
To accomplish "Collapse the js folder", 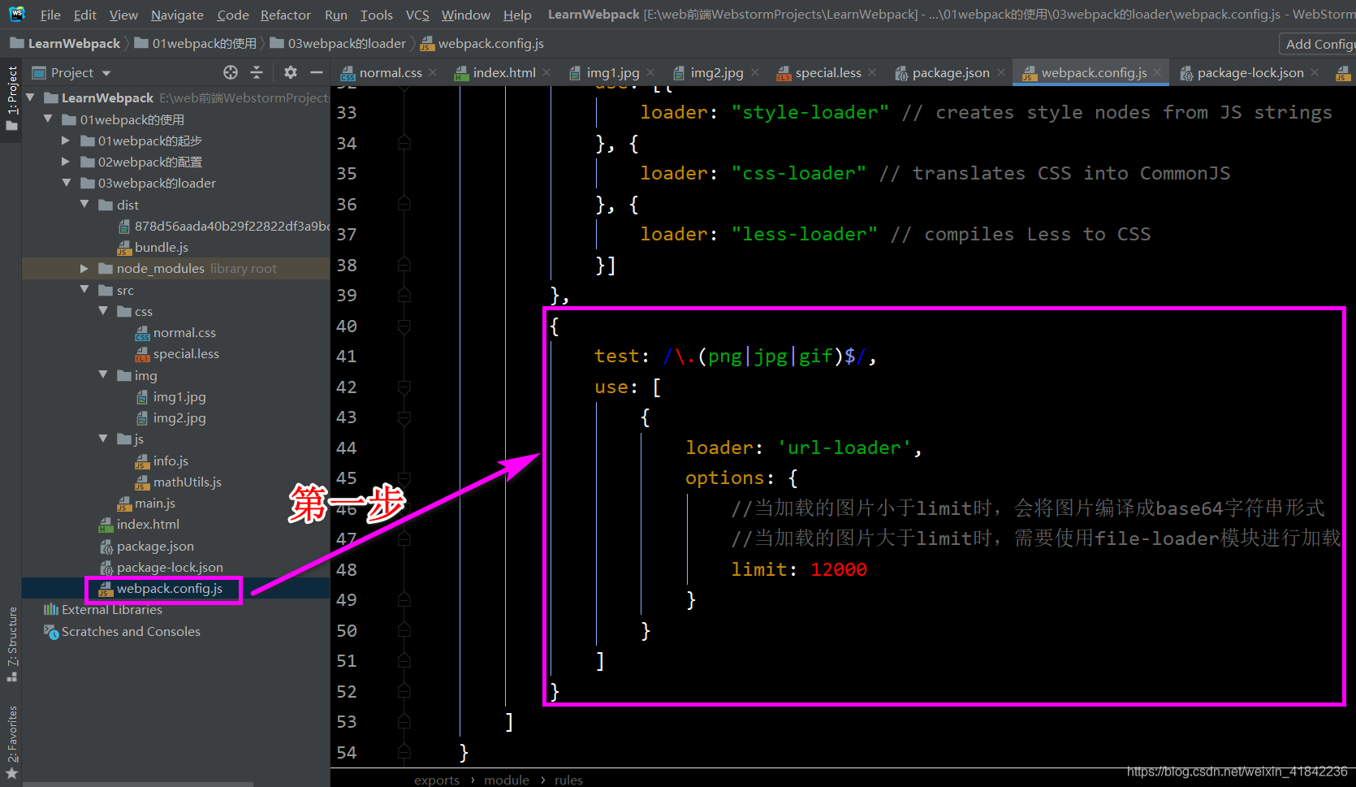I will (x=103, y=439).
